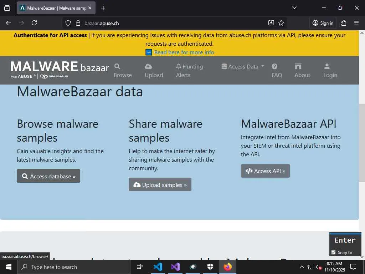This screenshot has width=365, height=274.
Task: Click the MalwareBazaar data heading
Action: coord(80,92)
